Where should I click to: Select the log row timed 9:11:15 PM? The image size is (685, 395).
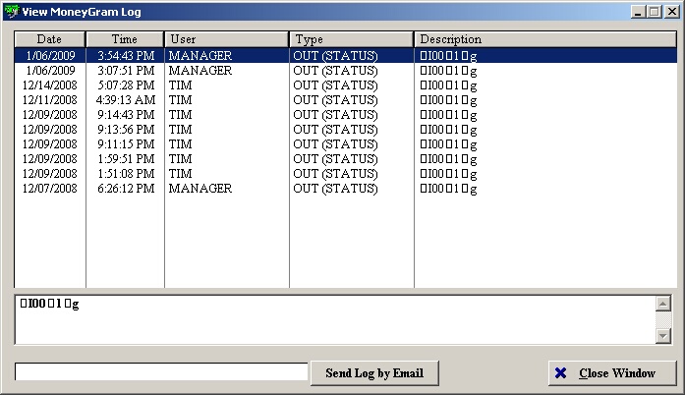[x=346, y=144]
